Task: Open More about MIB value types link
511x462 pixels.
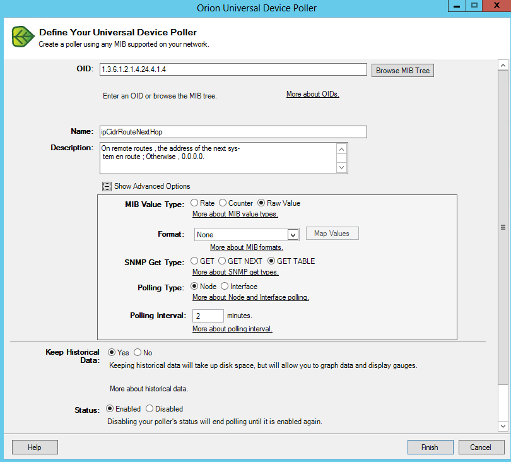Action: click(235, 214)
